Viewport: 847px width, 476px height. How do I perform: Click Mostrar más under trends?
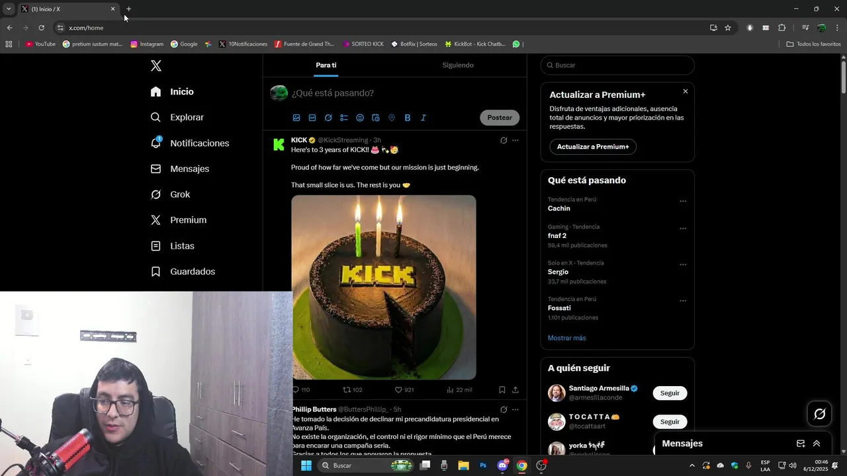pyautogui.click(x=566, y=338)
